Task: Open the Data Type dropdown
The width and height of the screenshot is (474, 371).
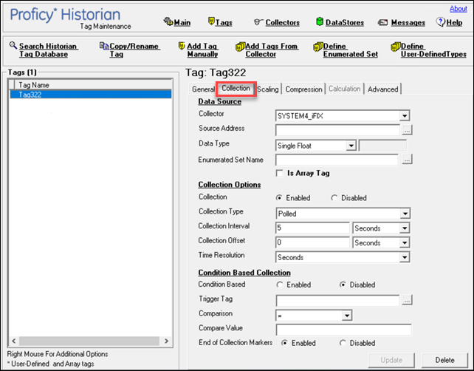Action: click(x=351, y=146)
